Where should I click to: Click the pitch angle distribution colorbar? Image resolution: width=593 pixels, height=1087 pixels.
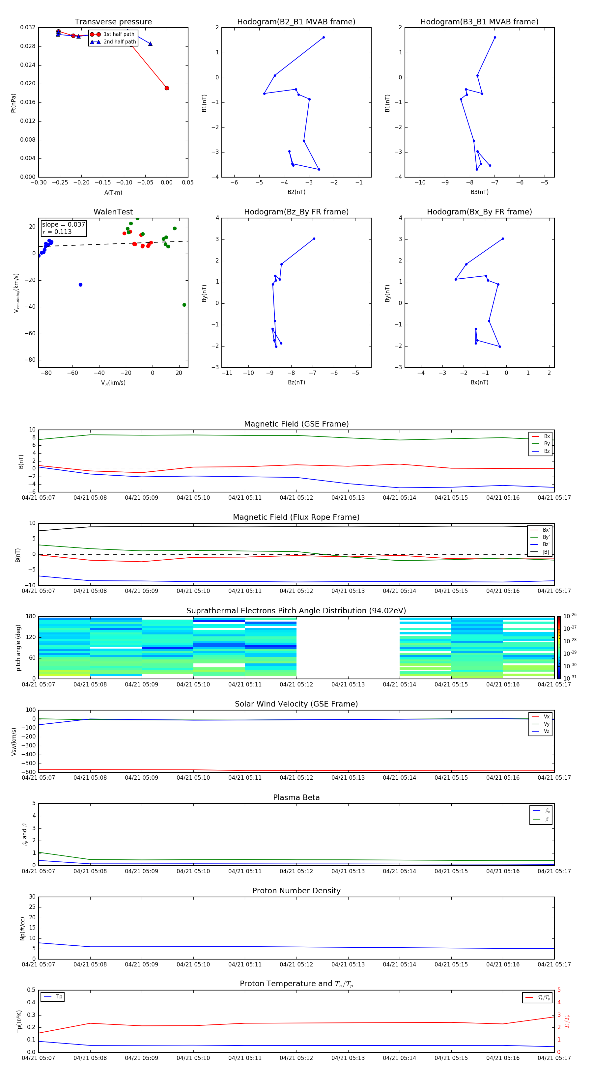pos(559,648)
